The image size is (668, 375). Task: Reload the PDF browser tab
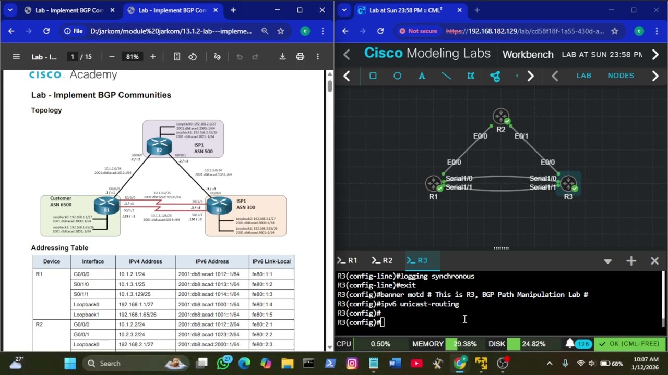(x=46, y=31)
